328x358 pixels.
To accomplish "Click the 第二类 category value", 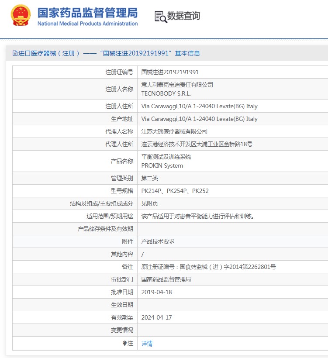I will click(x=150, y=178).
